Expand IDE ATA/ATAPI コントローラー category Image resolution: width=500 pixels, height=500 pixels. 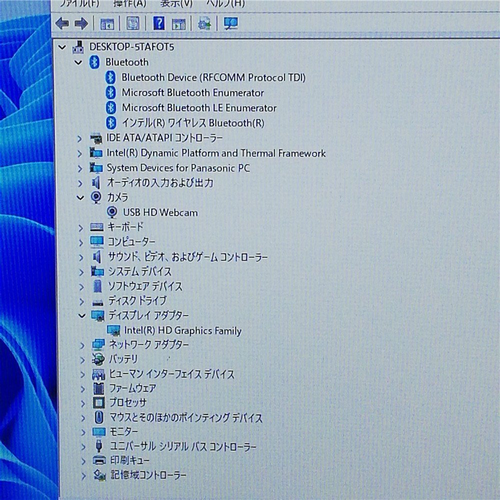(x=79, y=138)
